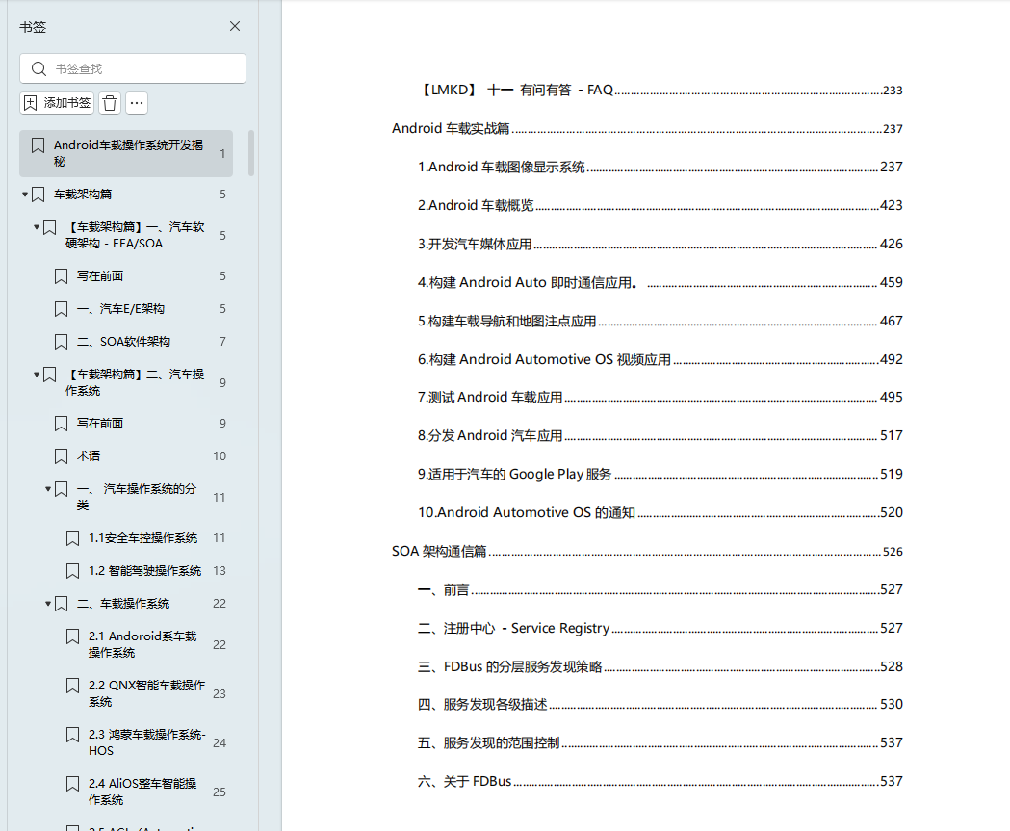Viewport: 1010px width, 831px height.
Task: Click the 书签查找 search field
Action: 133,68
